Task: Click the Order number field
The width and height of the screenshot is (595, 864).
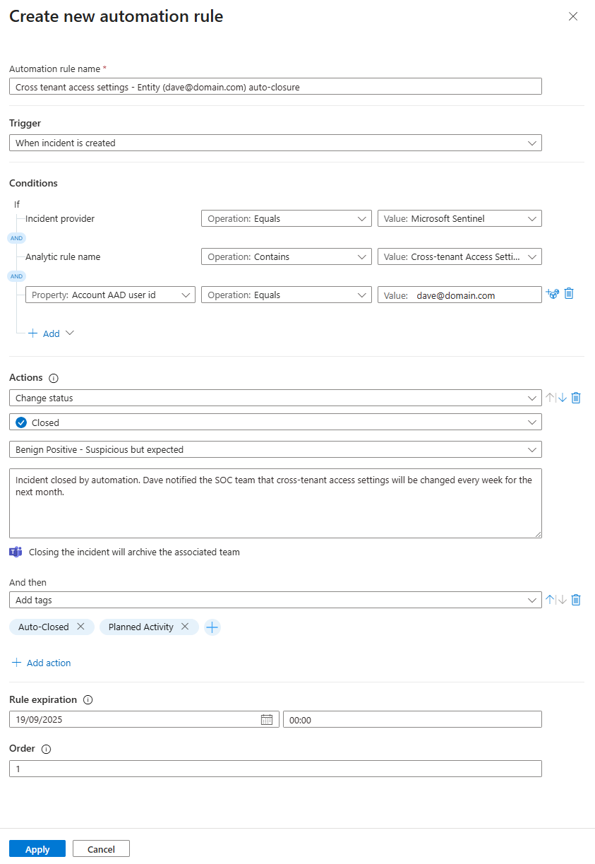Action: click(275, 769)
